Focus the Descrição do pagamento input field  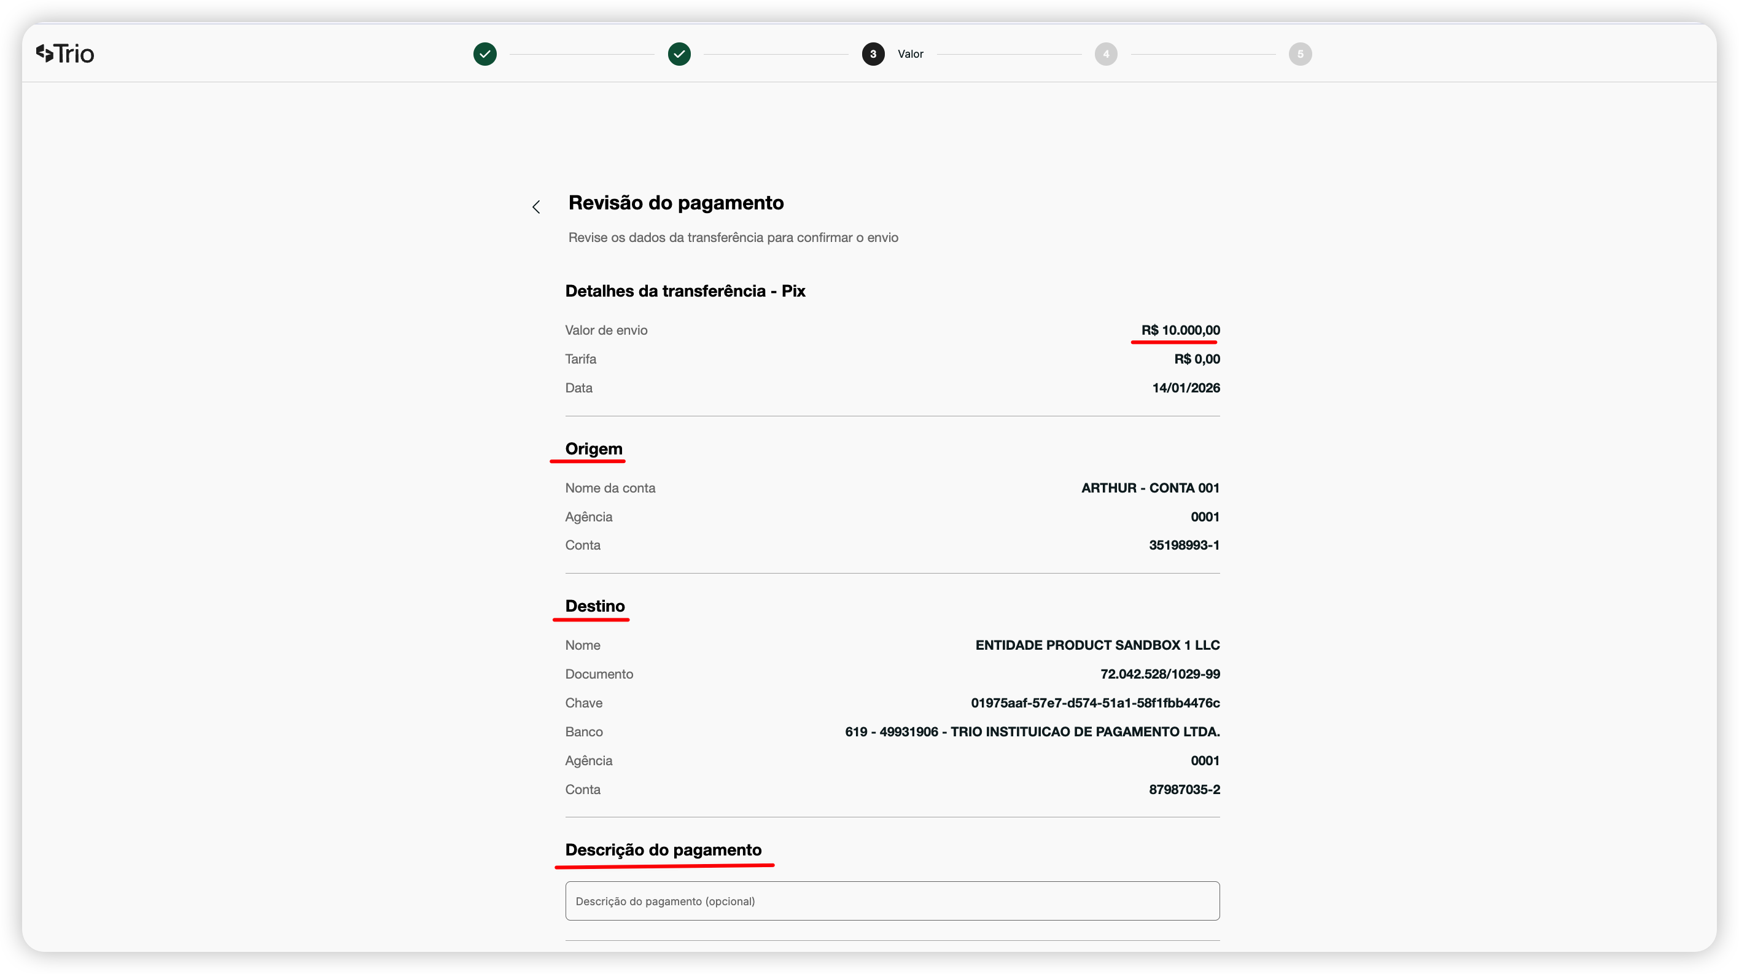(x=892, y=900)
